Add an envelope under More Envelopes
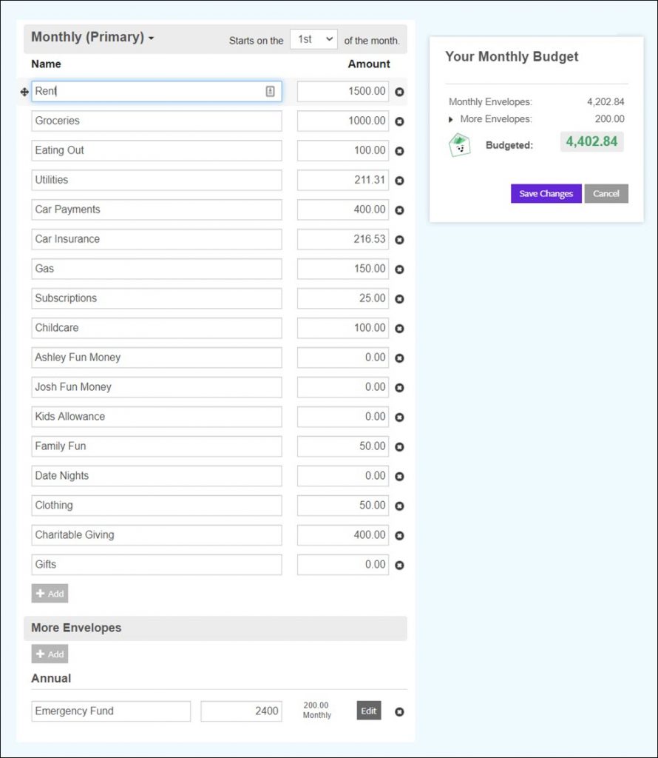 point(50,654)
